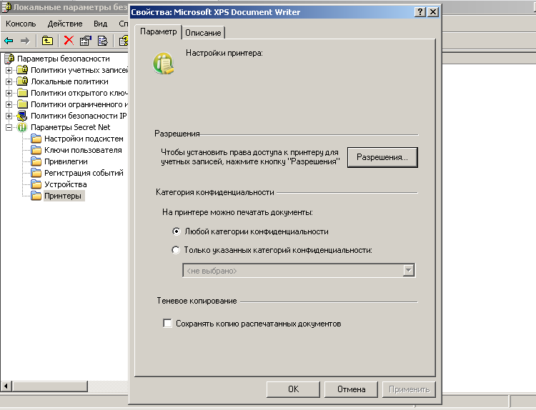This screenshot has height=410, width=536.
Task: Click the dialog Help question mark button
Action: [420, 12]
